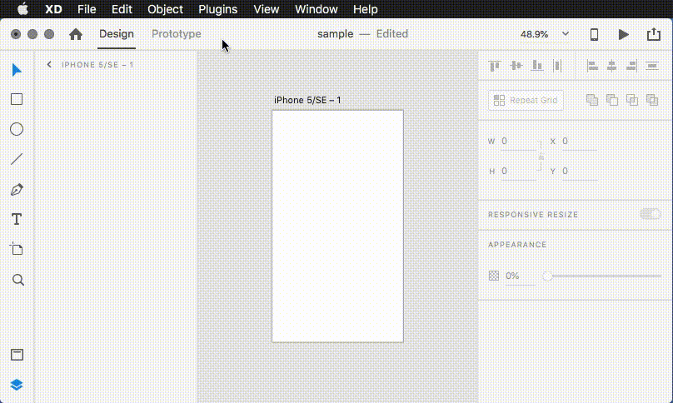Image resolution: width=673 pixels, height=403 pixels.
Task: Click IPHONE 5/SE – 1 layer header
Action: [x=97, y=65]
